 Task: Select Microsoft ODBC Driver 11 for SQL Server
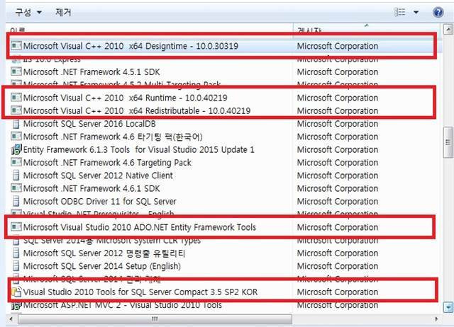tap(99, 201)
